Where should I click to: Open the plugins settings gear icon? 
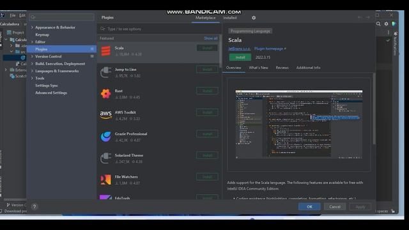(254, 18)
